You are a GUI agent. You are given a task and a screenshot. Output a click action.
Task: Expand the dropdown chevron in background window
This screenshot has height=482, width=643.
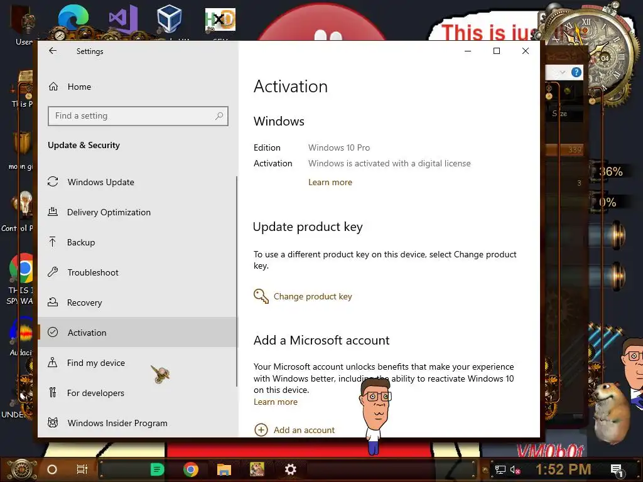coord(563,73)
